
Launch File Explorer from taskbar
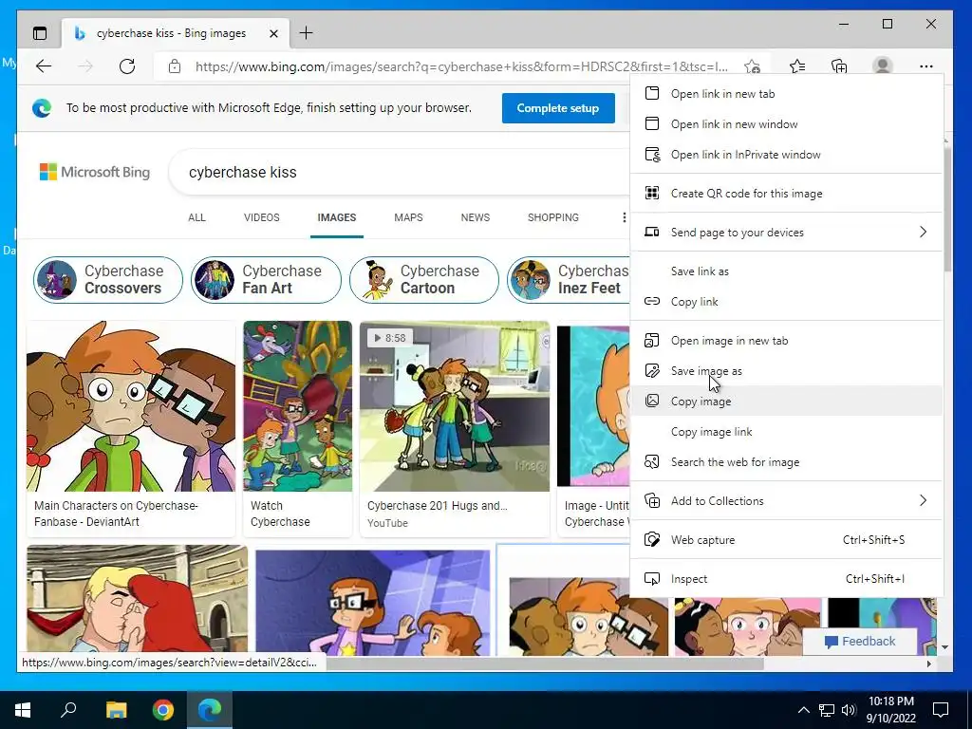point(116,710)
